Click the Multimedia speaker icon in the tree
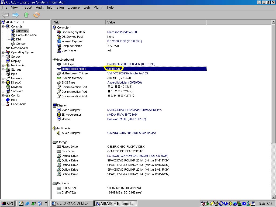The image size is (276, 207). pos(8,65)
